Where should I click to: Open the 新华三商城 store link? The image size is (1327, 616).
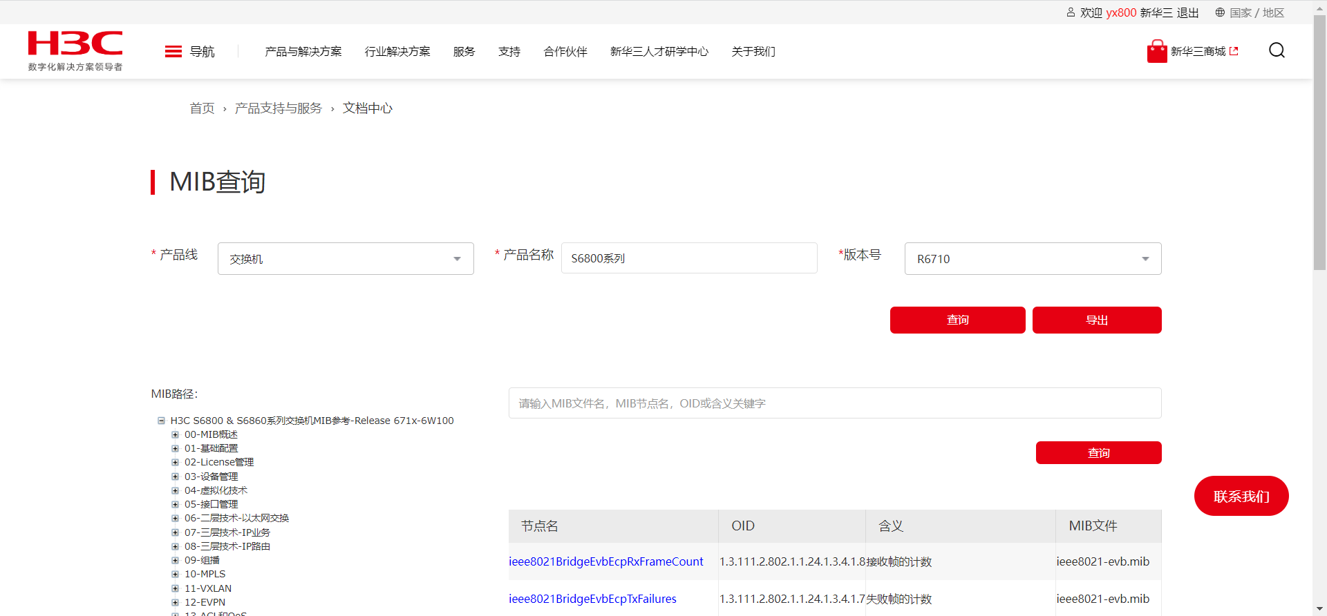(x=1198, y=52)
